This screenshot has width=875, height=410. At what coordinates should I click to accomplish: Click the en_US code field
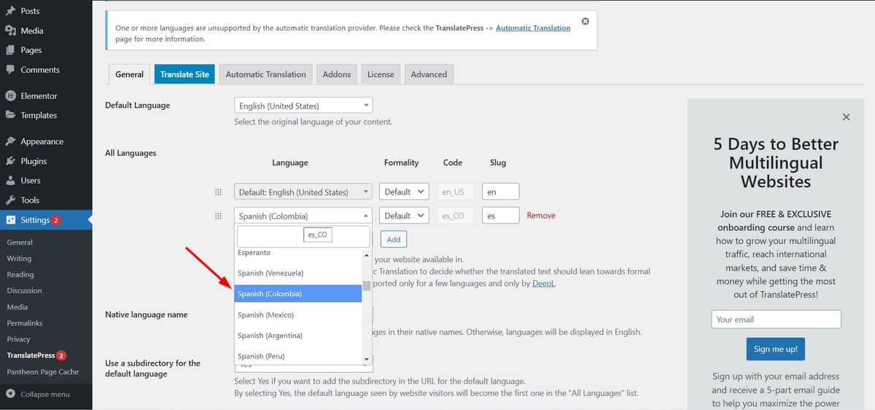click(456, 192)
